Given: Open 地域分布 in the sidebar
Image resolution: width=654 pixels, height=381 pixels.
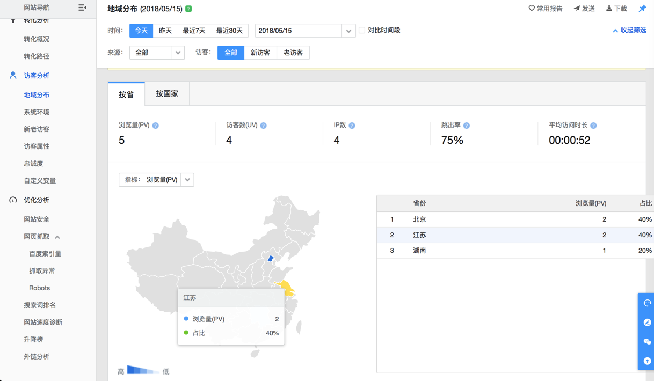Looking at the screenshot, I should click(x=37, y=95).
